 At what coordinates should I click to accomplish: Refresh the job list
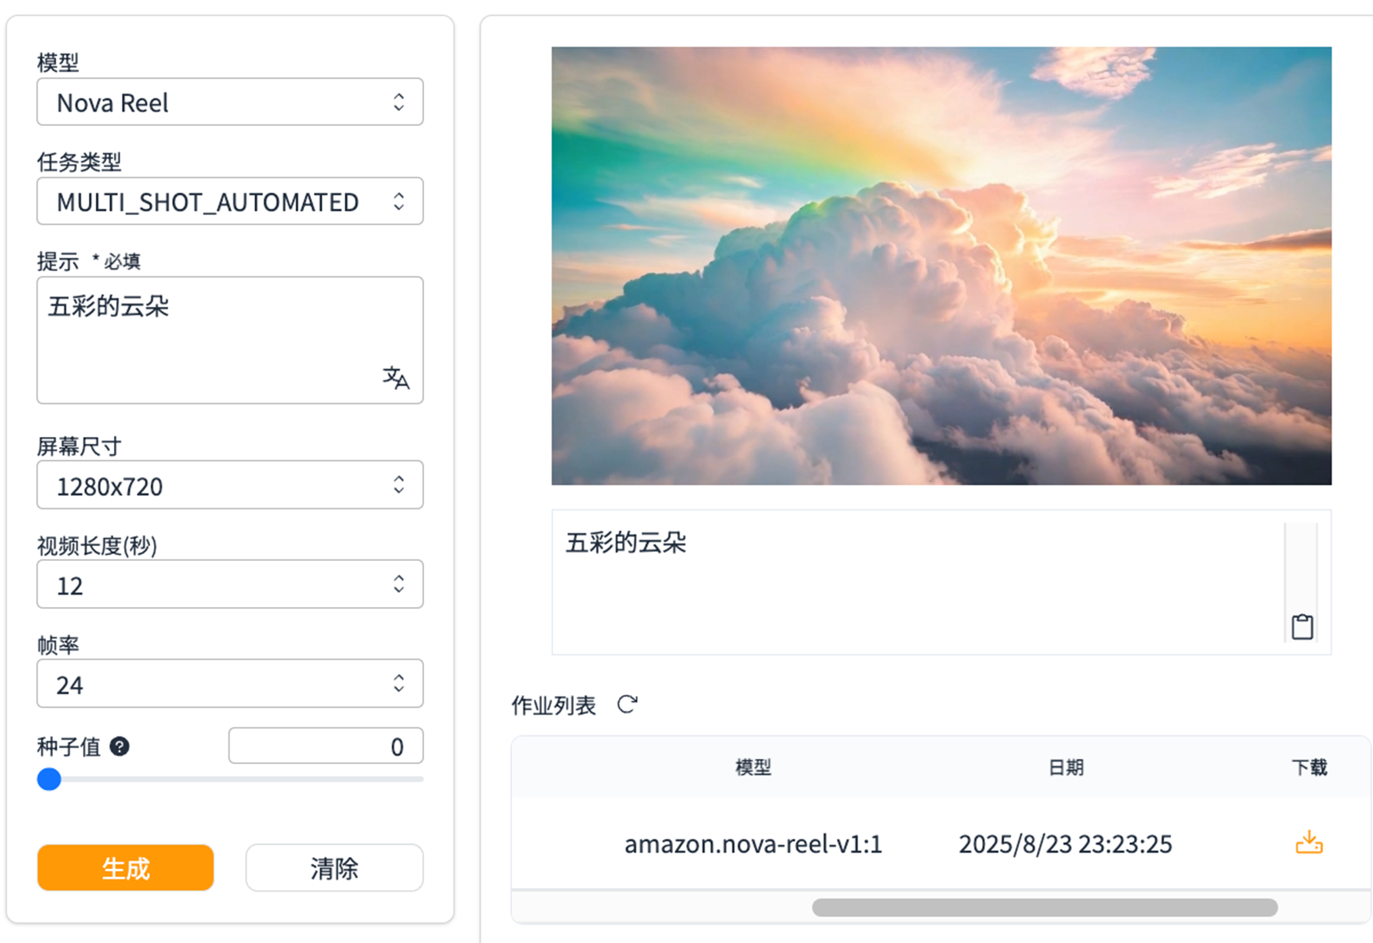(627, 705)
